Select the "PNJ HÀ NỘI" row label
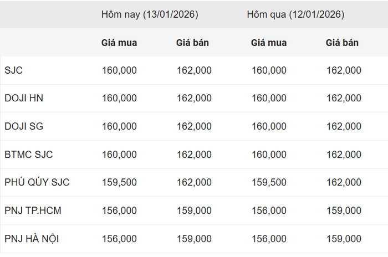Image resolution: width=388 pixels, height=257 pixels. [32, 239]
